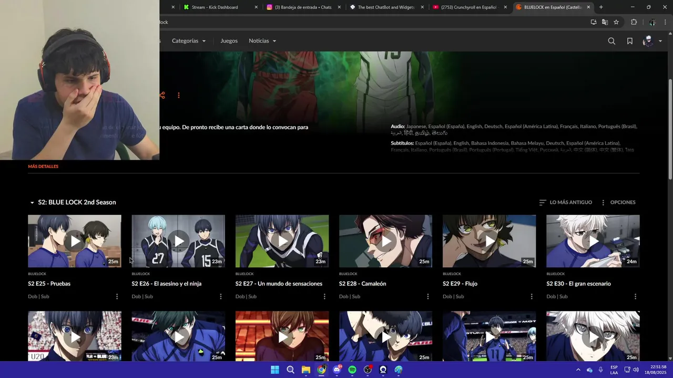The image size is (673, 378).
Task: Switch to The best ChatBot and Widgets tab
Action: point(386,7)
